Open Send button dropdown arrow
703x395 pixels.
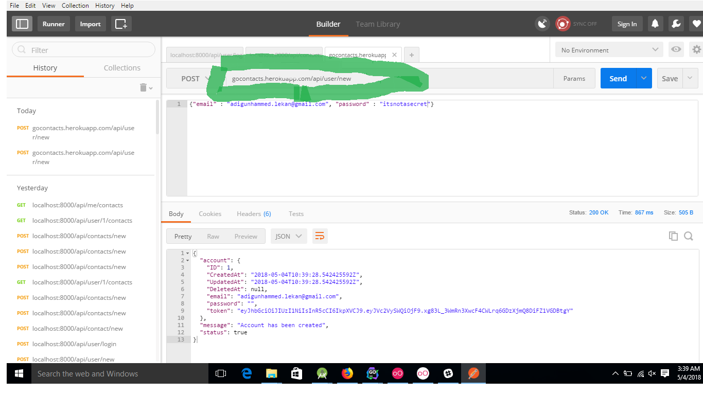(x=644, y=79)
